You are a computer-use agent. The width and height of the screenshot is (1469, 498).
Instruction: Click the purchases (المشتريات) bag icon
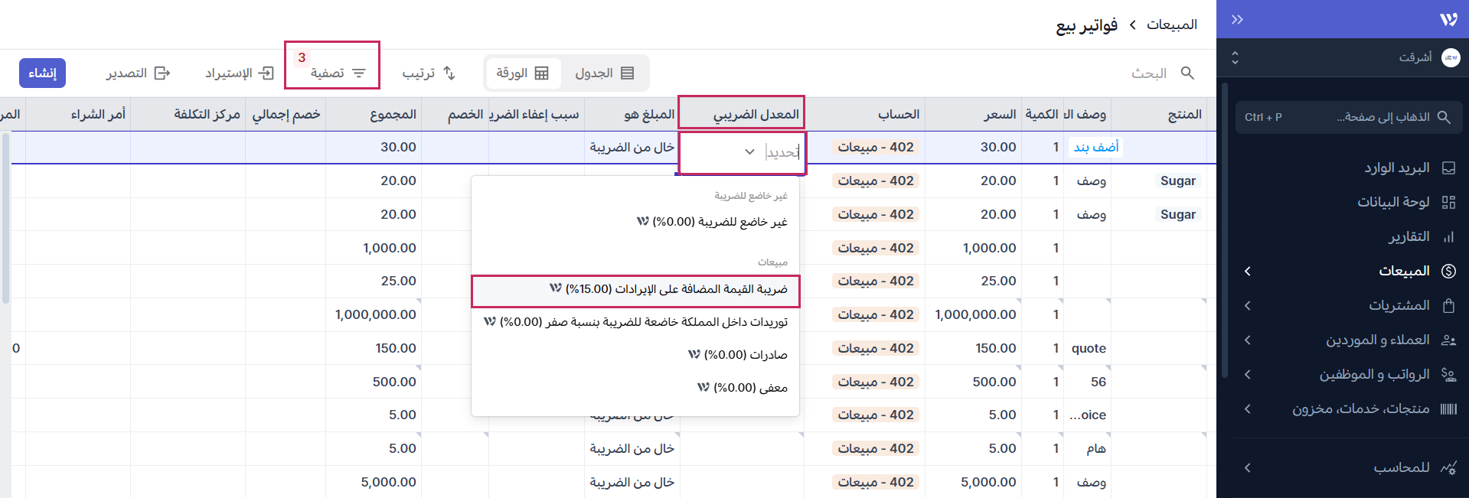point(1448,305)
